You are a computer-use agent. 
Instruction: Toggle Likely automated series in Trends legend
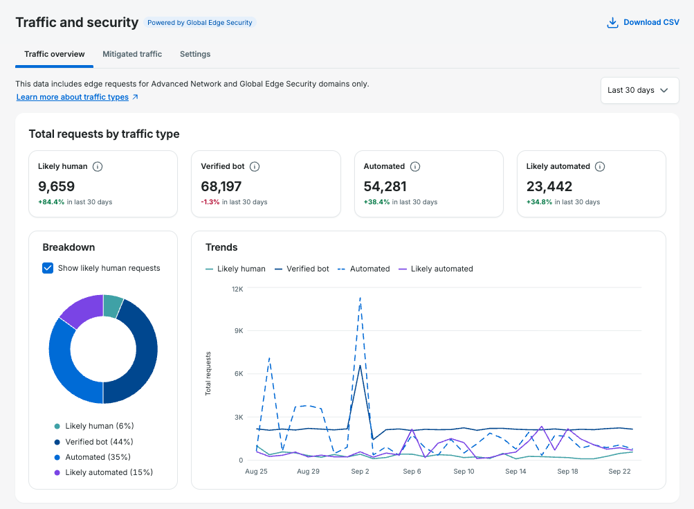click(436, 269)
